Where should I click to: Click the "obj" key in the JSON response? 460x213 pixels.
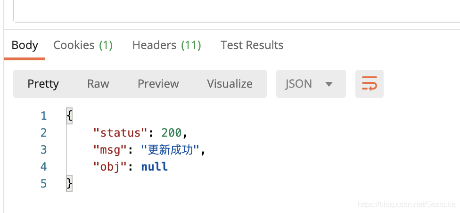(x=109, y=167)
